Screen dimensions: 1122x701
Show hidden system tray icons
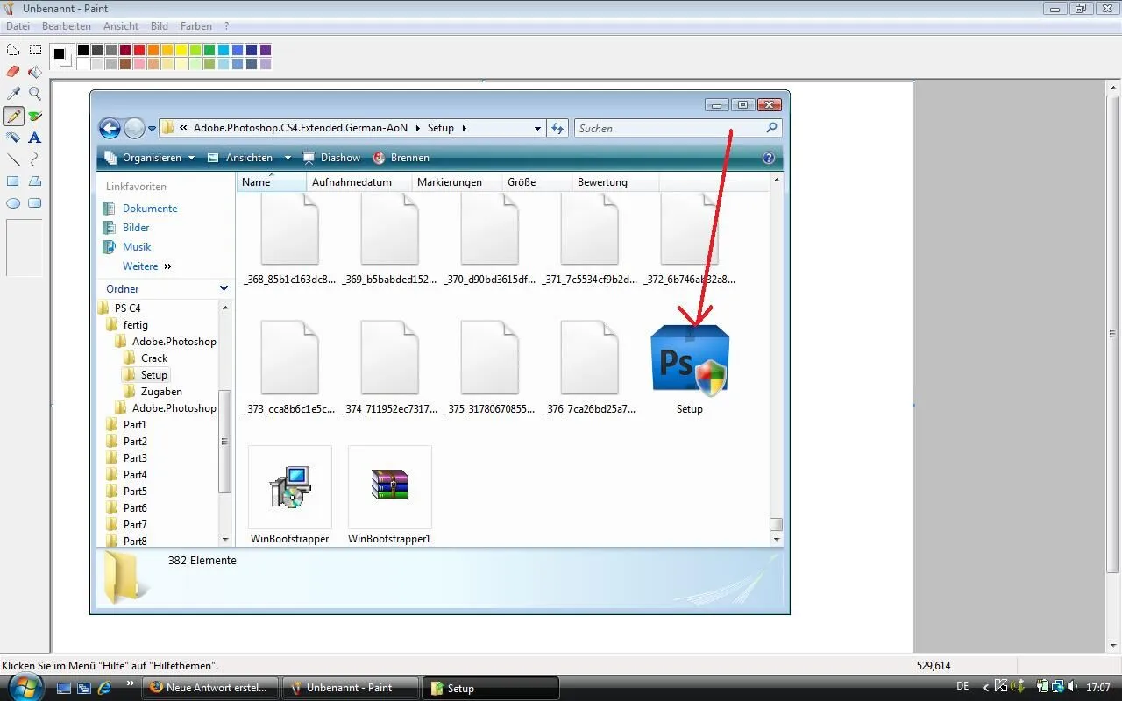[x=985, y=688]
